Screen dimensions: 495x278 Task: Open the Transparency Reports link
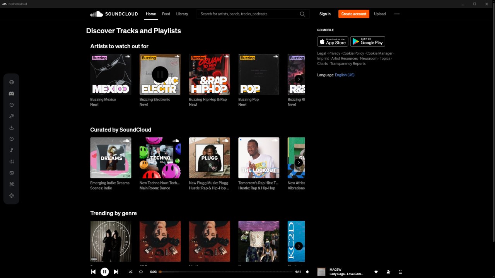[x=348, y=63]
